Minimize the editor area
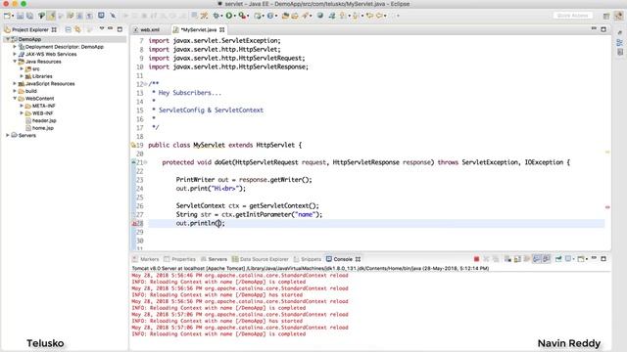 click(594, 28)
